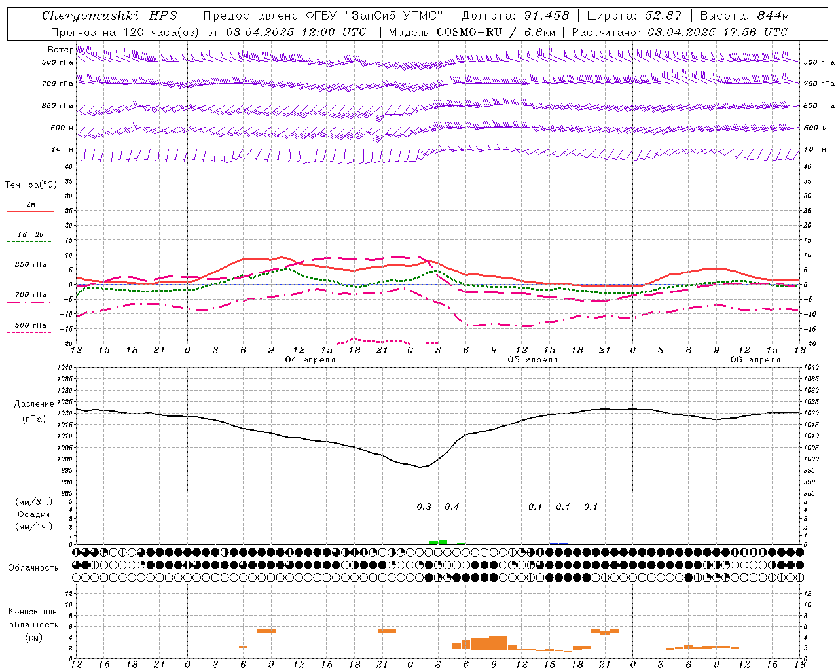The height and width of the screenshot is (670, 838).
Task: Click the dash-dot line sample under 700 гПа legend
Action: [x=29, y=302]
